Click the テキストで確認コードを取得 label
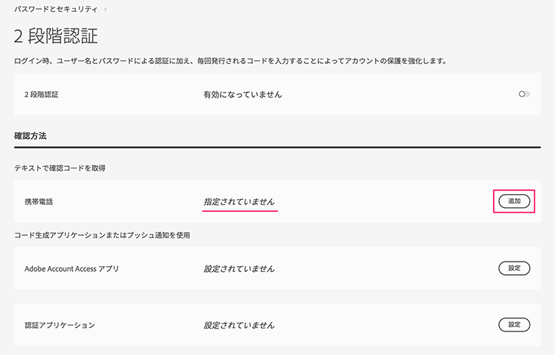This screenshot has width=555, height=355. [60, 168]
